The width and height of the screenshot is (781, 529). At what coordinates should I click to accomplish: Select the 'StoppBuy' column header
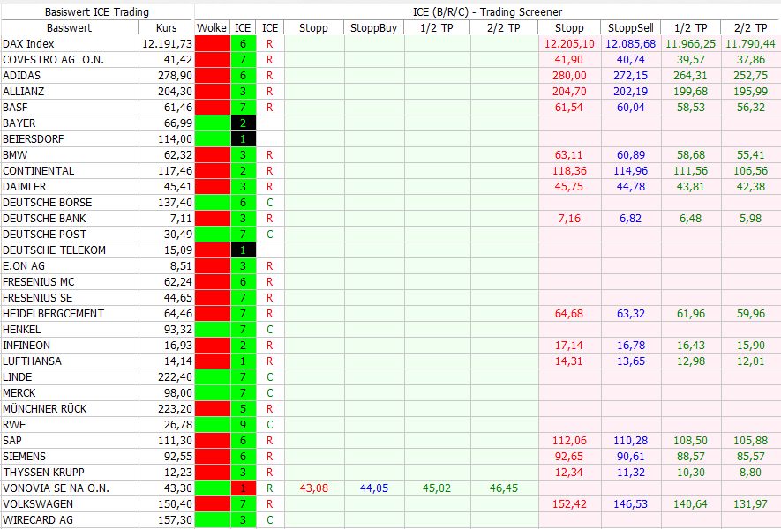click(373, 28)
